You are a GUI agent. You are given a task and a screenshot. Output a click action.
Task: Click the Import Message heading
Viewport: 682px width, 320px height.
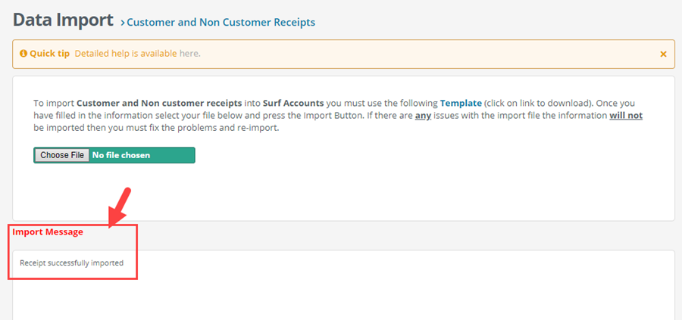pos(48,231)
